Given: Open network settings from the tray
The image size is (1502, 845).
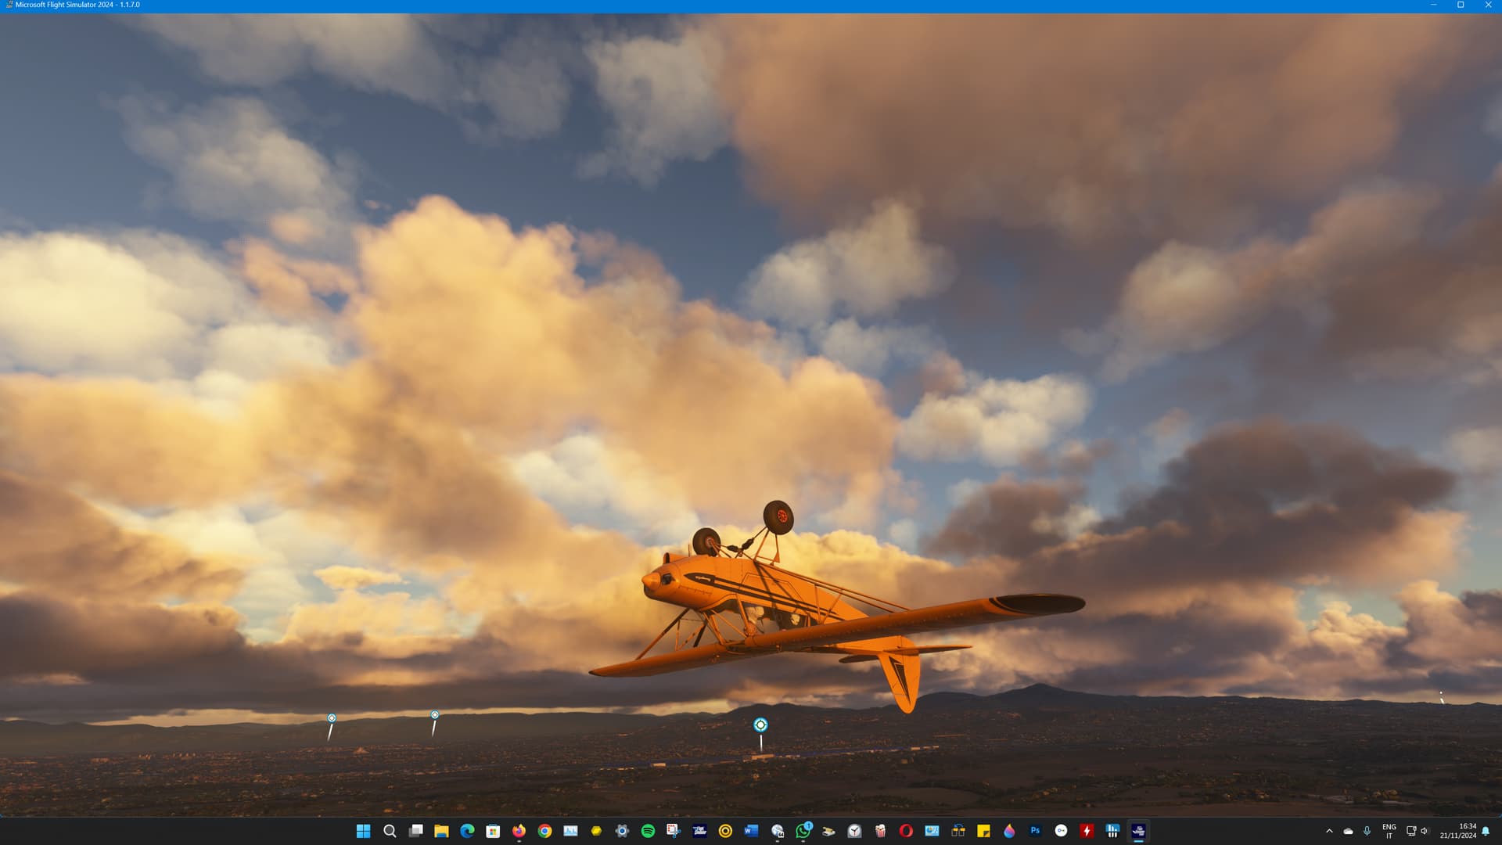Looking at the screenshot, I should tap(1411, 831).
